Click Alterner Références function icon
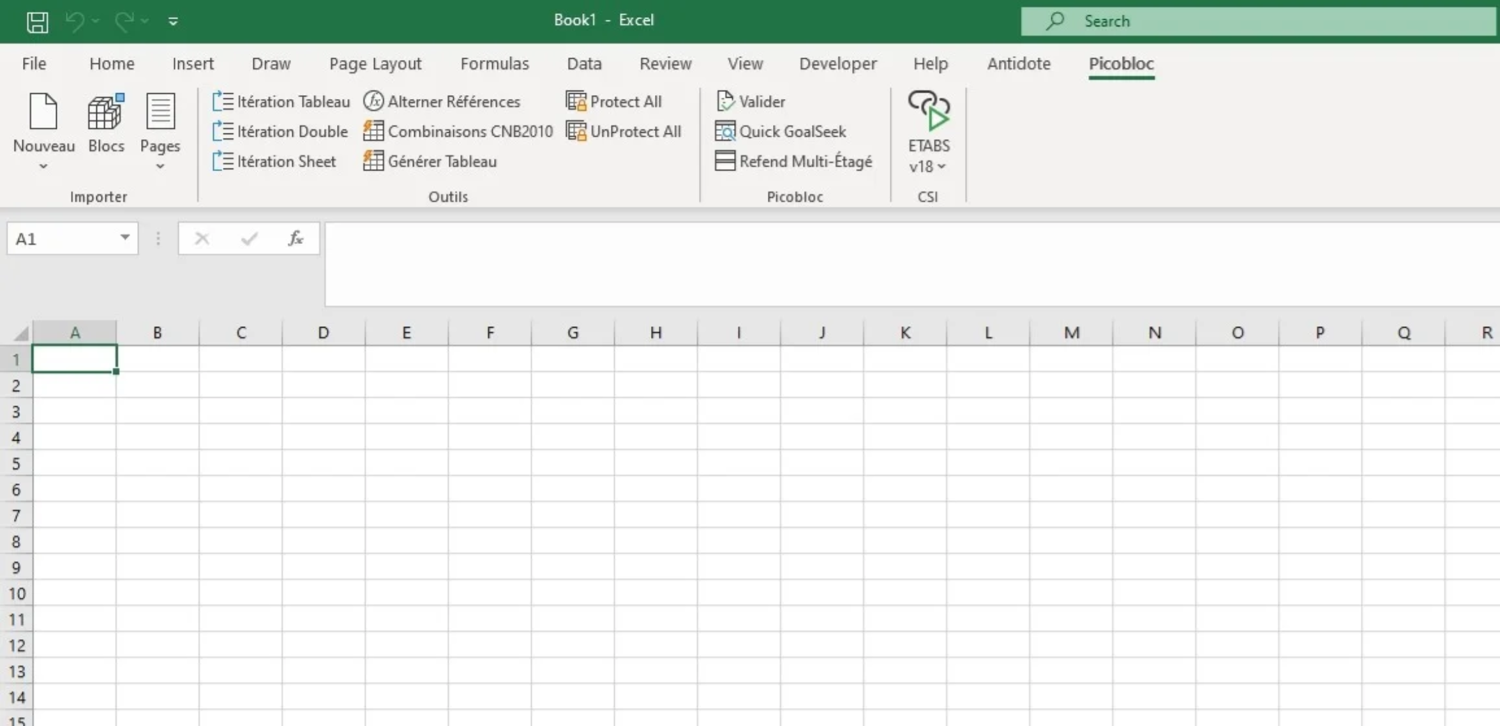 (373, 101)
